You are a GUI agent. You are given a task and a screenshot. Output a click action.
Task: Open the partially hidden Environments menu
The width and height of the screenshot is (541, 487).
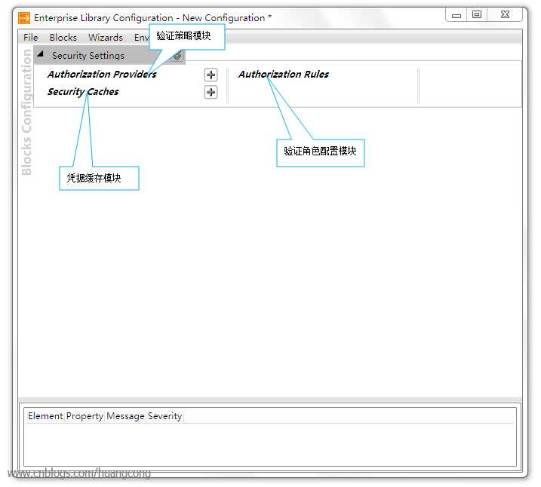(x=141, y=37)
